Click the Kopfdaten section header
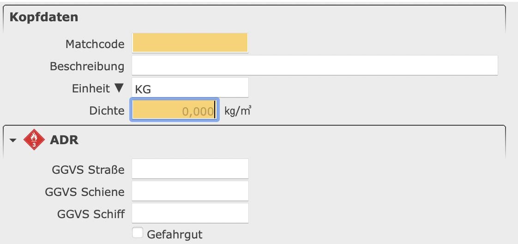518x244 pixels. [x=44, y=18]
